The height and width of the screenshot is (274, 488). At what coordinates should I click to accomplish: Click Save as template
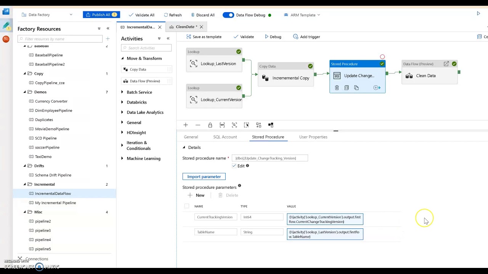tap(204, 37)
